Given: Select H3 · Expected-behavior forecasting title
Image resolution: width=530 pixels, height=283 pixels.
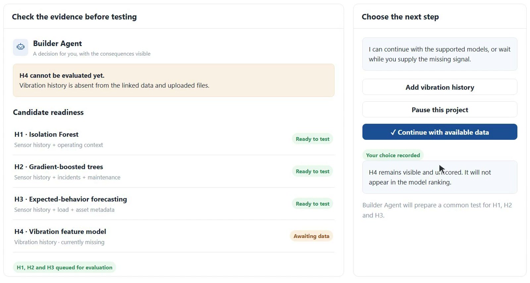Looking at the screenshot, I should click(x=71, y=199).
